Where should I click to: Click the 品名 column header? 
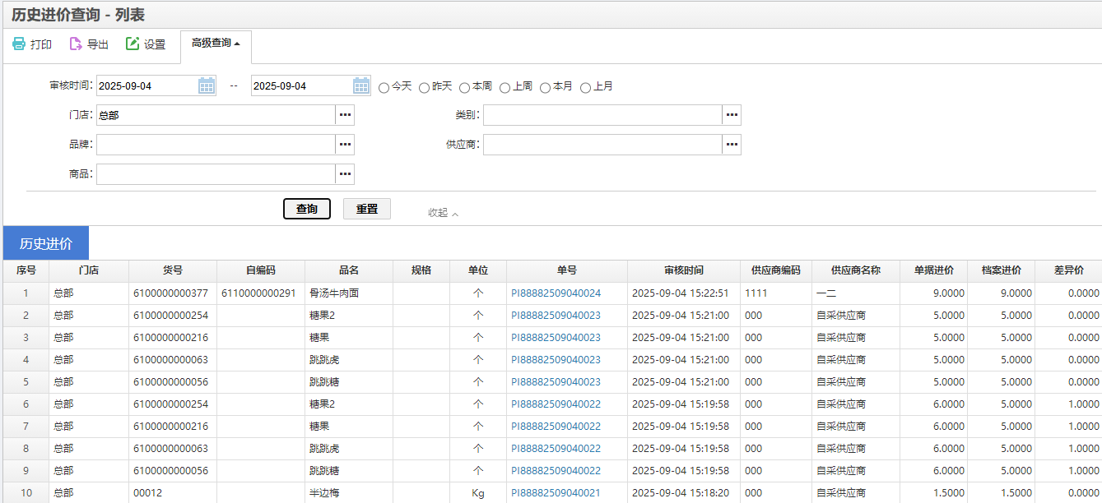[x=349, y=271]
